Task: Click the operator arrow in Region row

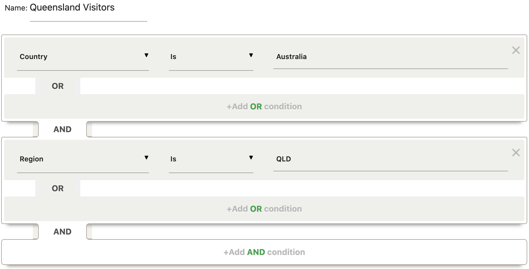Action: tap(251, 158)
